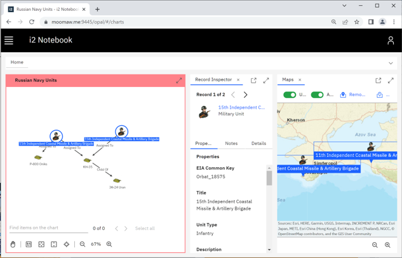402x258 pixels.
Task: Open the Notes tab in inspector
Action: [x=231, y=144]
